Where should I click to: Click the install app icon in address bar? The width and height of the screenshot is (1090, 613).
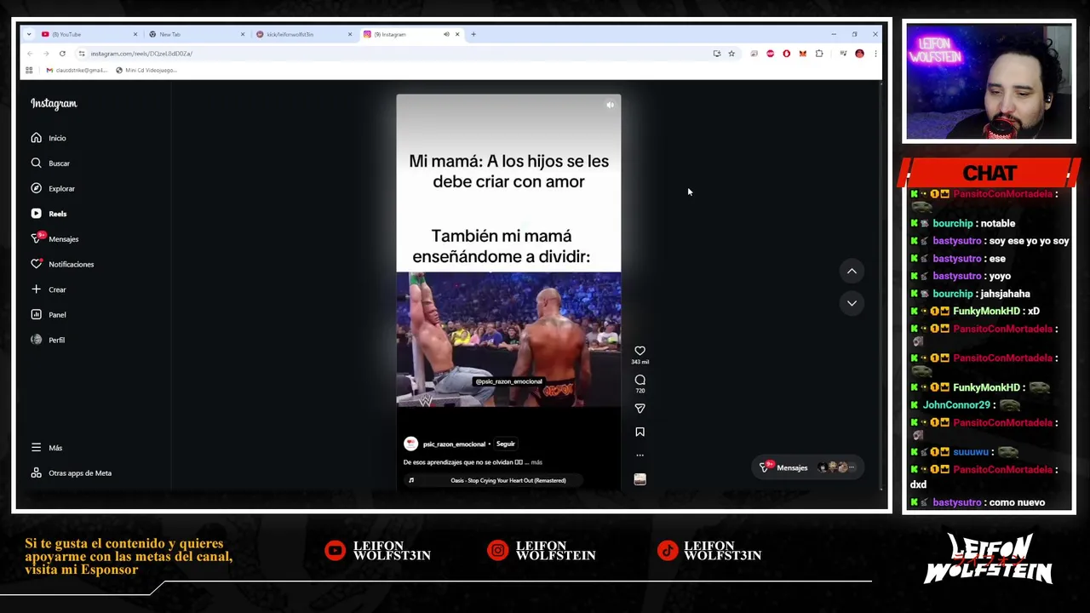tap(717, 54)
